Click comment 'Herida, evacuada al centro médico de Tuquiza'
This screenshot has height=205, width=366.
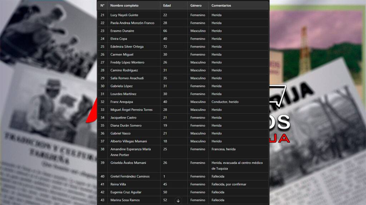[x=237, y=166]
